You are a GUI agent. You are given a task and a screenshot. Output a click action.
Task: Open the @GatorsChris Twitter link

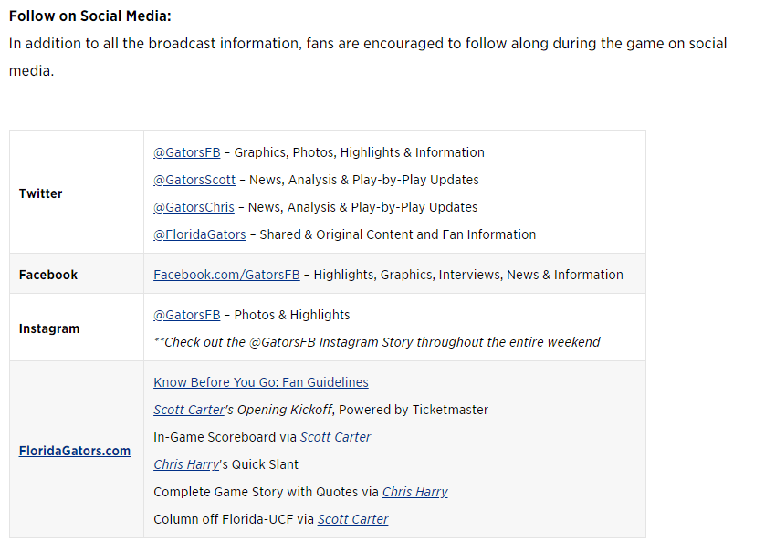pos(194,207)
